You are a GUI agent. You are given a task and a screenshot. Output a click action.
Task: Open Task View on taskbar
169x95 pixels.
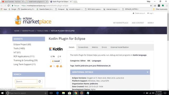click(51, 93)
